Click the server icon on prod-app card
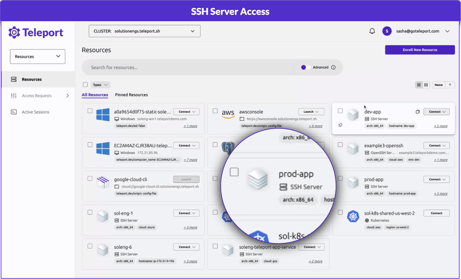461x279 pixels. pyautogui.click(x=353, y=182)
